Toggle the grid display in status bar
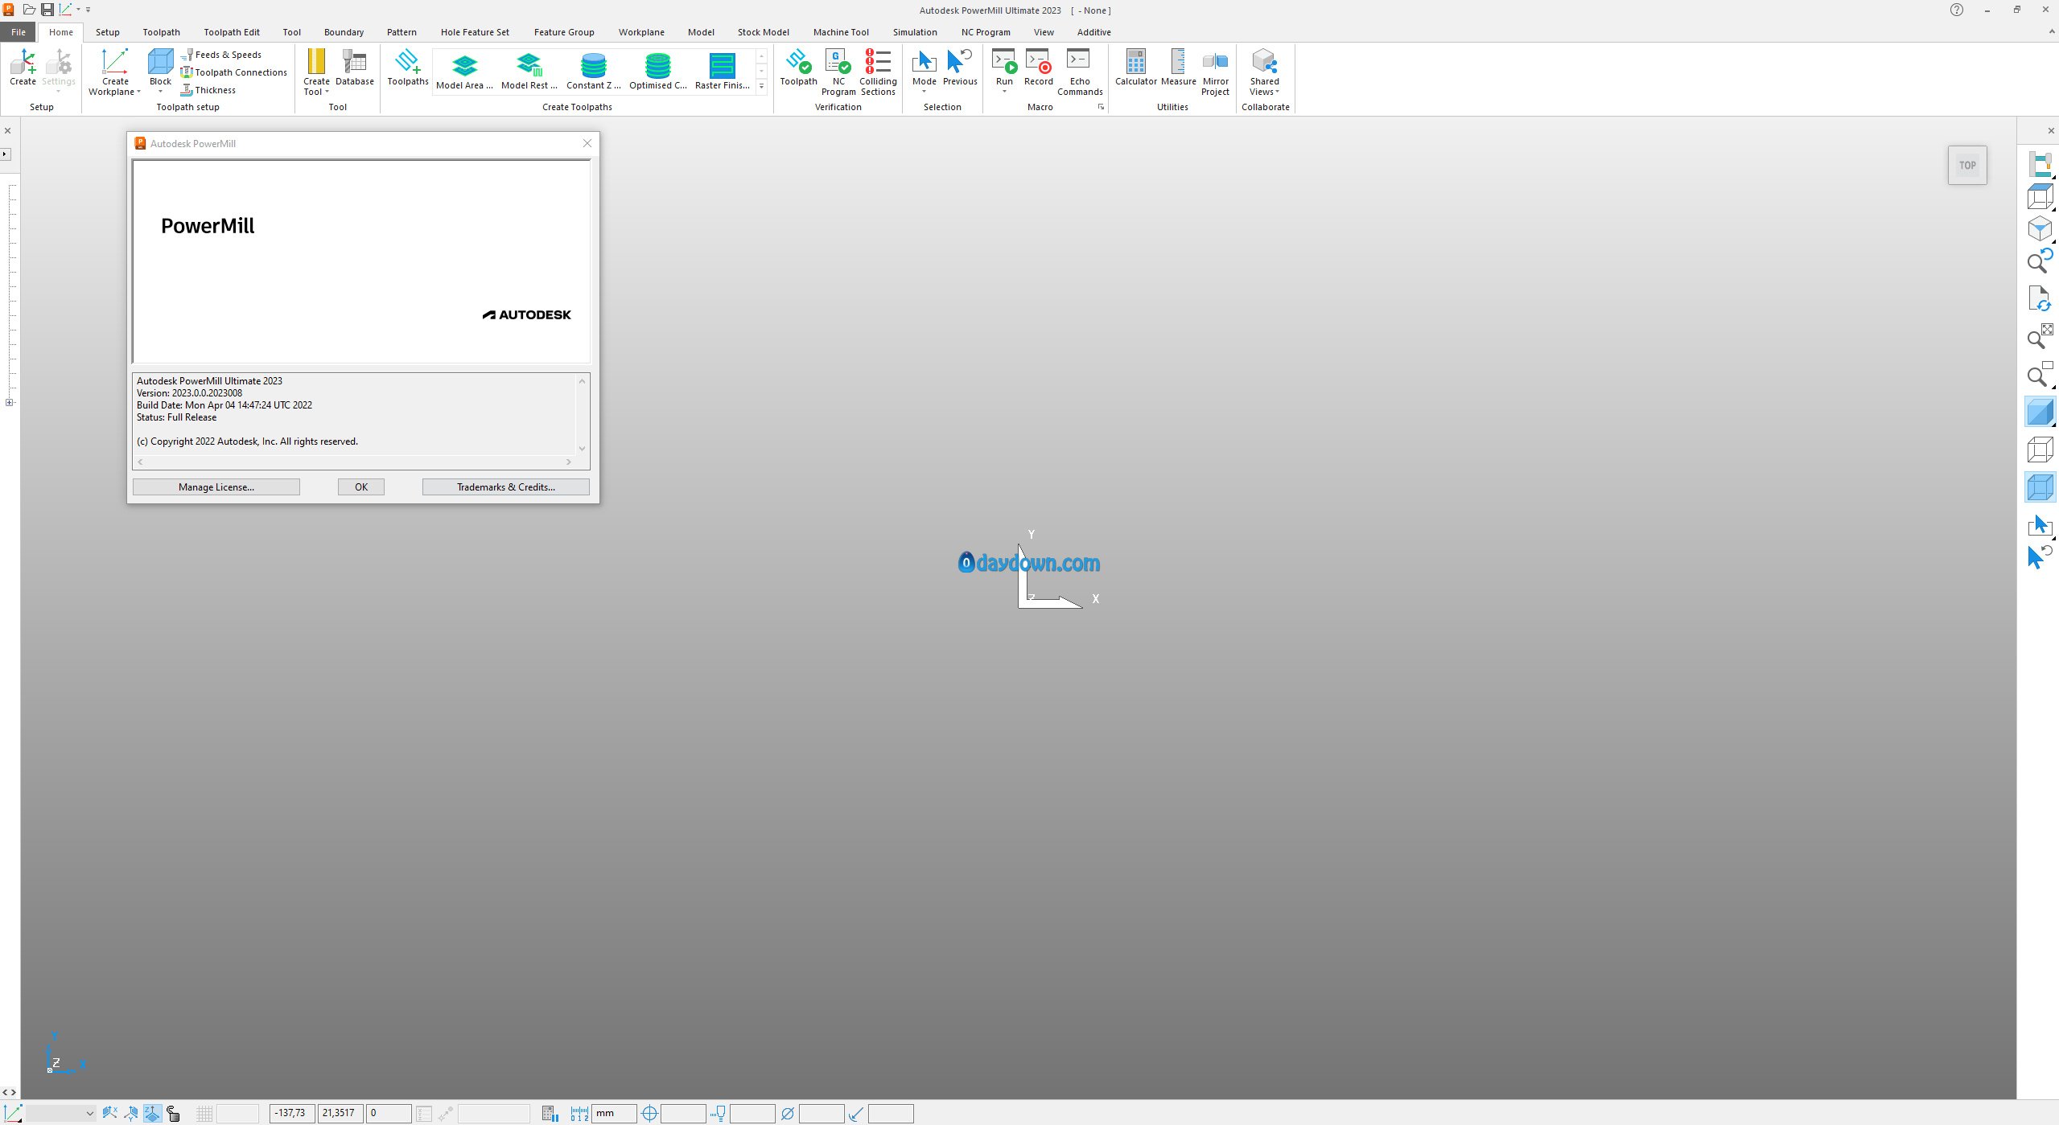The image size is (2059, 1125). pos(204,1113)
